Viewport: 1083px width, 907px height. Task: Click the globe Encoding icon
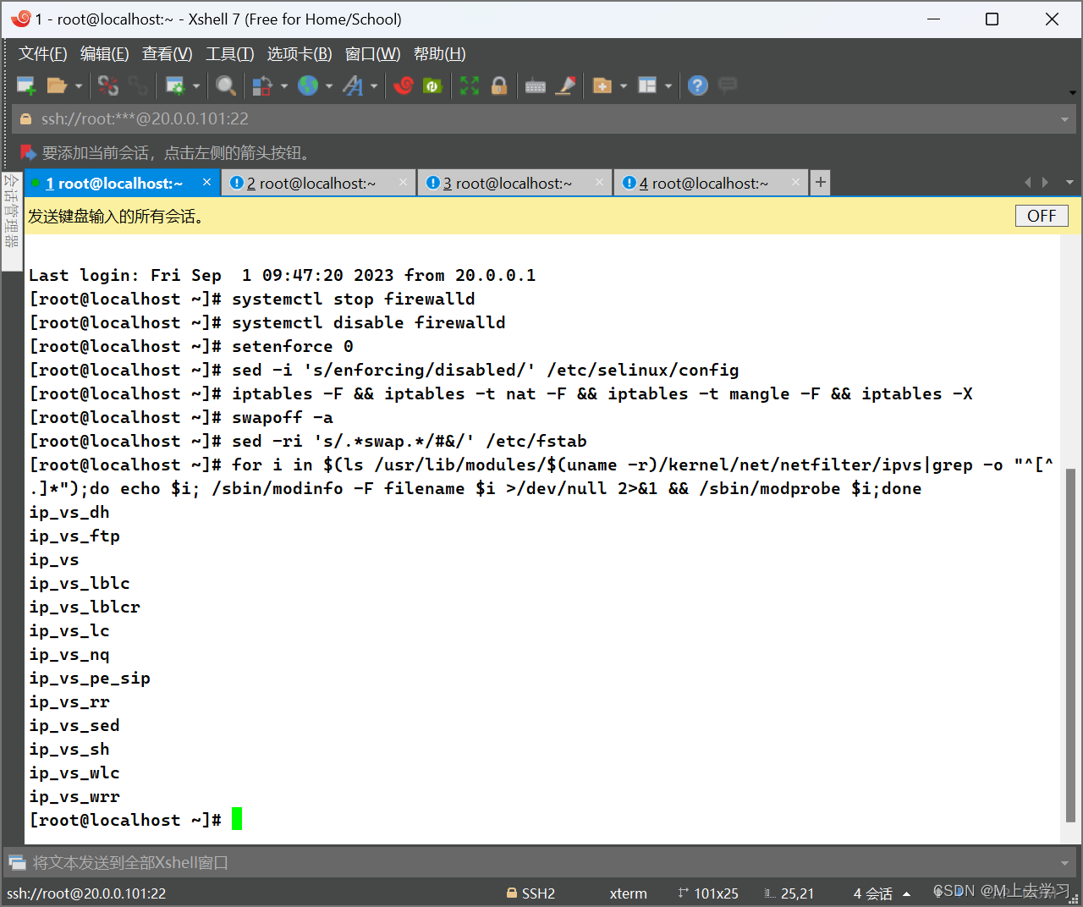[x=308, y=85]
